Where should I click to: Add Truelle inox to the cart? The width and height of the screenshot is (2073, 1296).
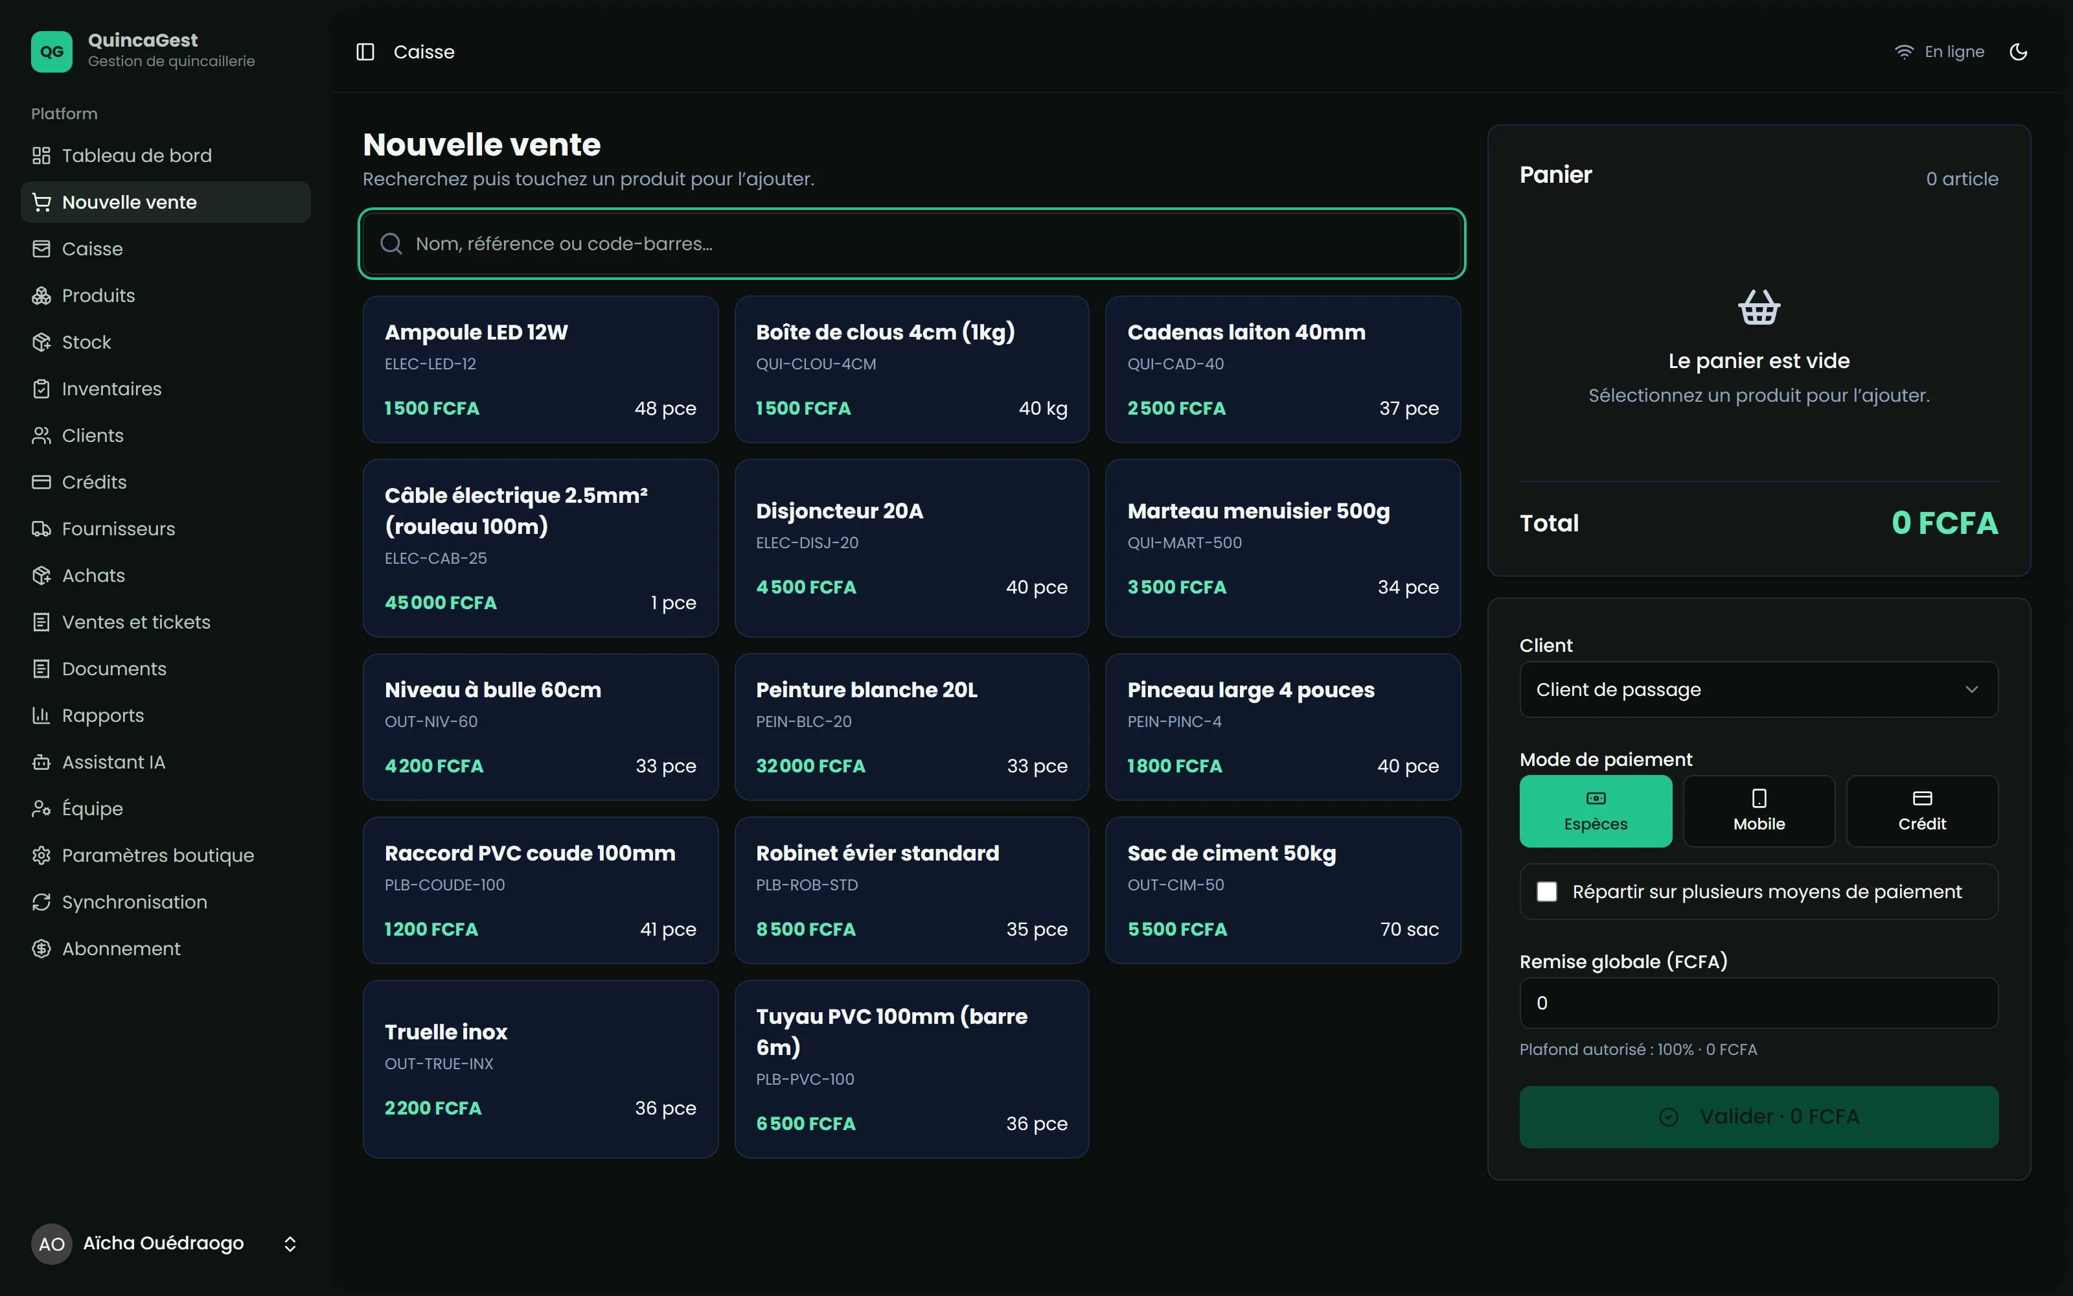[540, 1070]
